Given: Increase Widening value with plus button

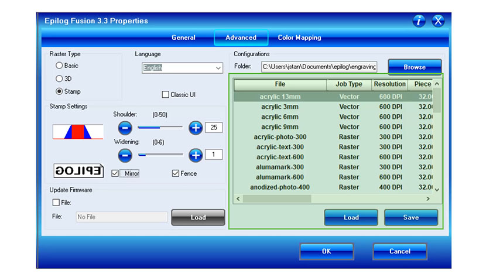Looking at the screenshot, I should pos(196,155).
